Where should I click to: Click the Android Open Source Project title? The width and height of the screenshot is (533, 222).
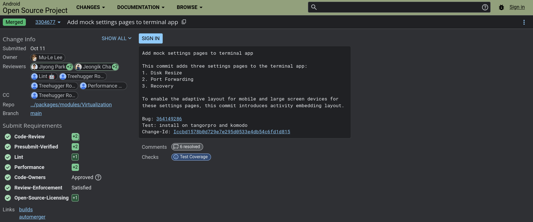click(35, 8)
